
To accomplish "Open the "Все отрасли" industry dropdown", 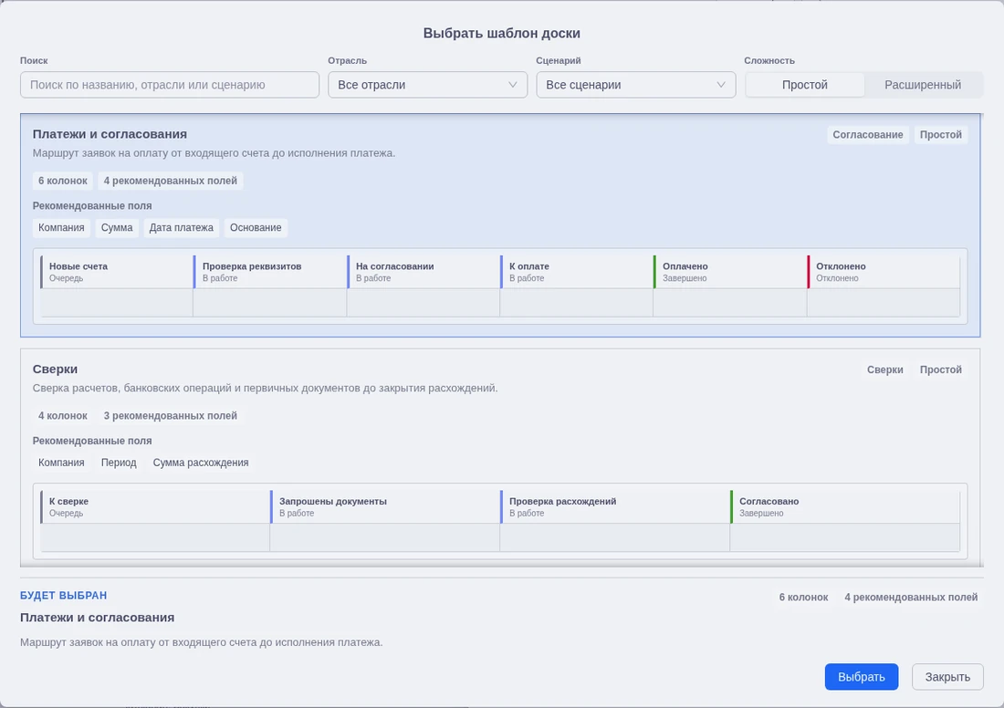I will click(427, 85).
